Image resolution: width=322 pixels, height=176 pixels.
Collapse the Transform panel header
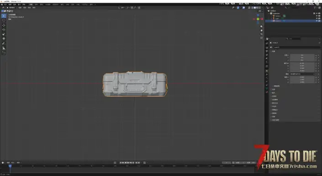(x=274, y=52)
